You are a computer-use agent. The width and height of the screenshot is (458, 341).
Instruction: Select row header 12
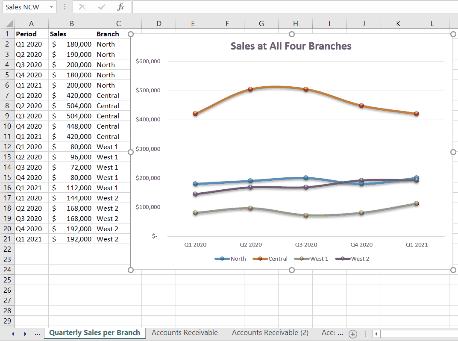7,147
